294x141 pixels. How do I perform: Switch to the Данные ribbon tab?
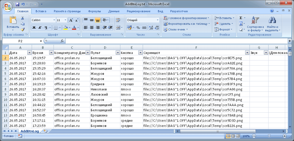[x=114, y=11]
